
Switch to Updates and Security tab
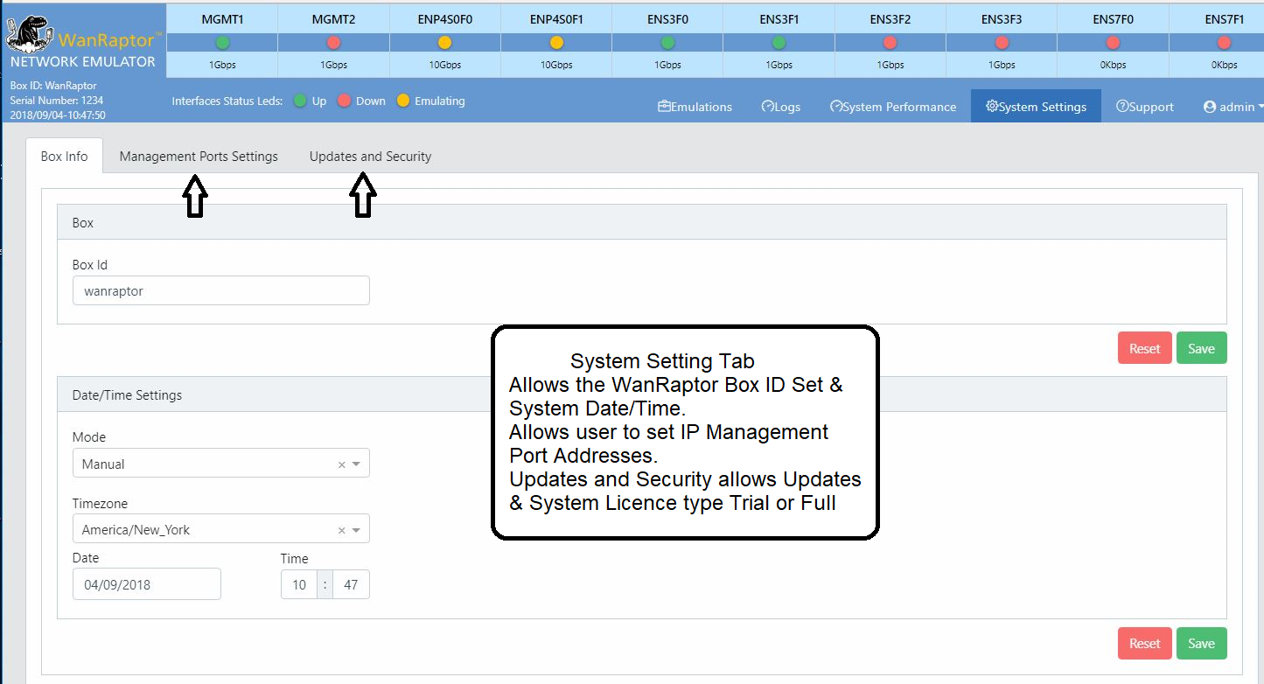pyautogui.click(x=370, y=156)
